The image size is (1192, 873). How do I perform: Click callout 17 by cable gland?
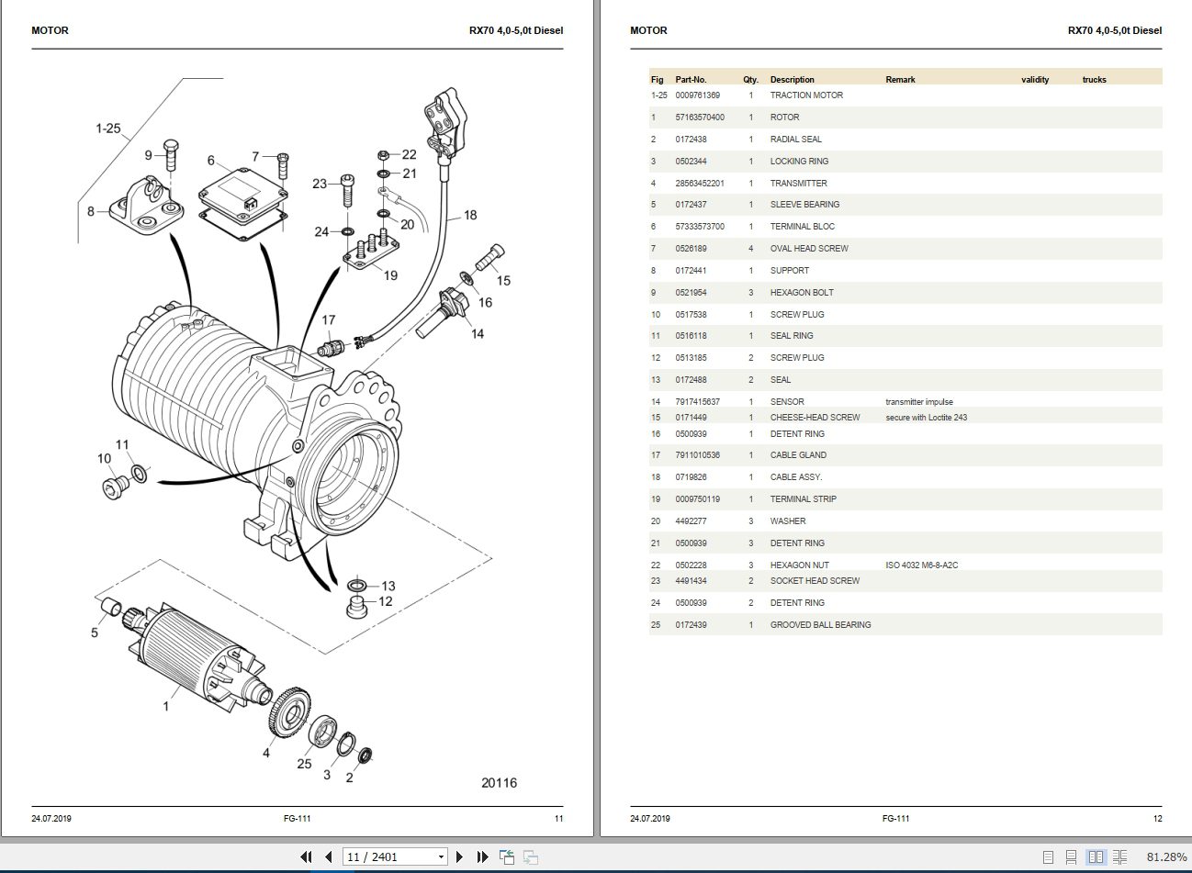point(329,320)
